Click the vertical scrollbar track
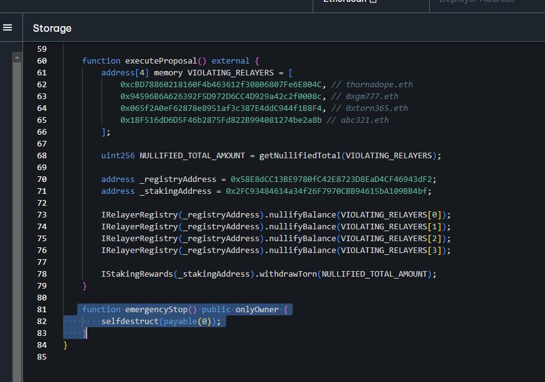This screenshot has width=545, height=382. pos(17,218)
